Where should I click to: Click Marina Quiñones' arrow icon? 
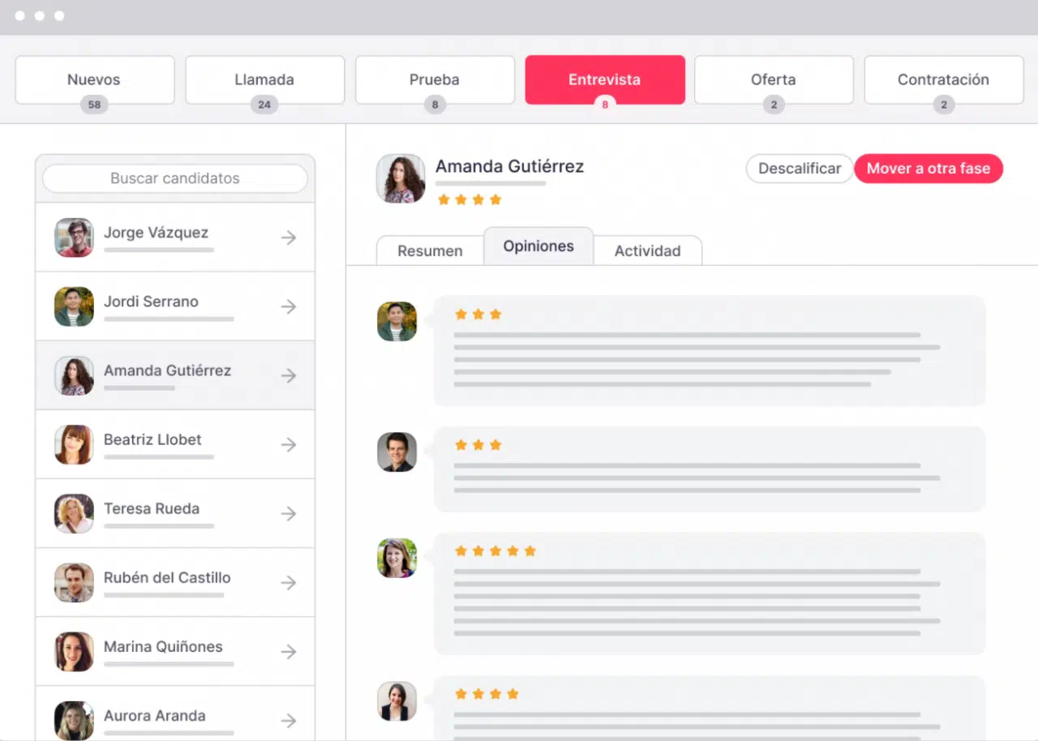point(288,651)
